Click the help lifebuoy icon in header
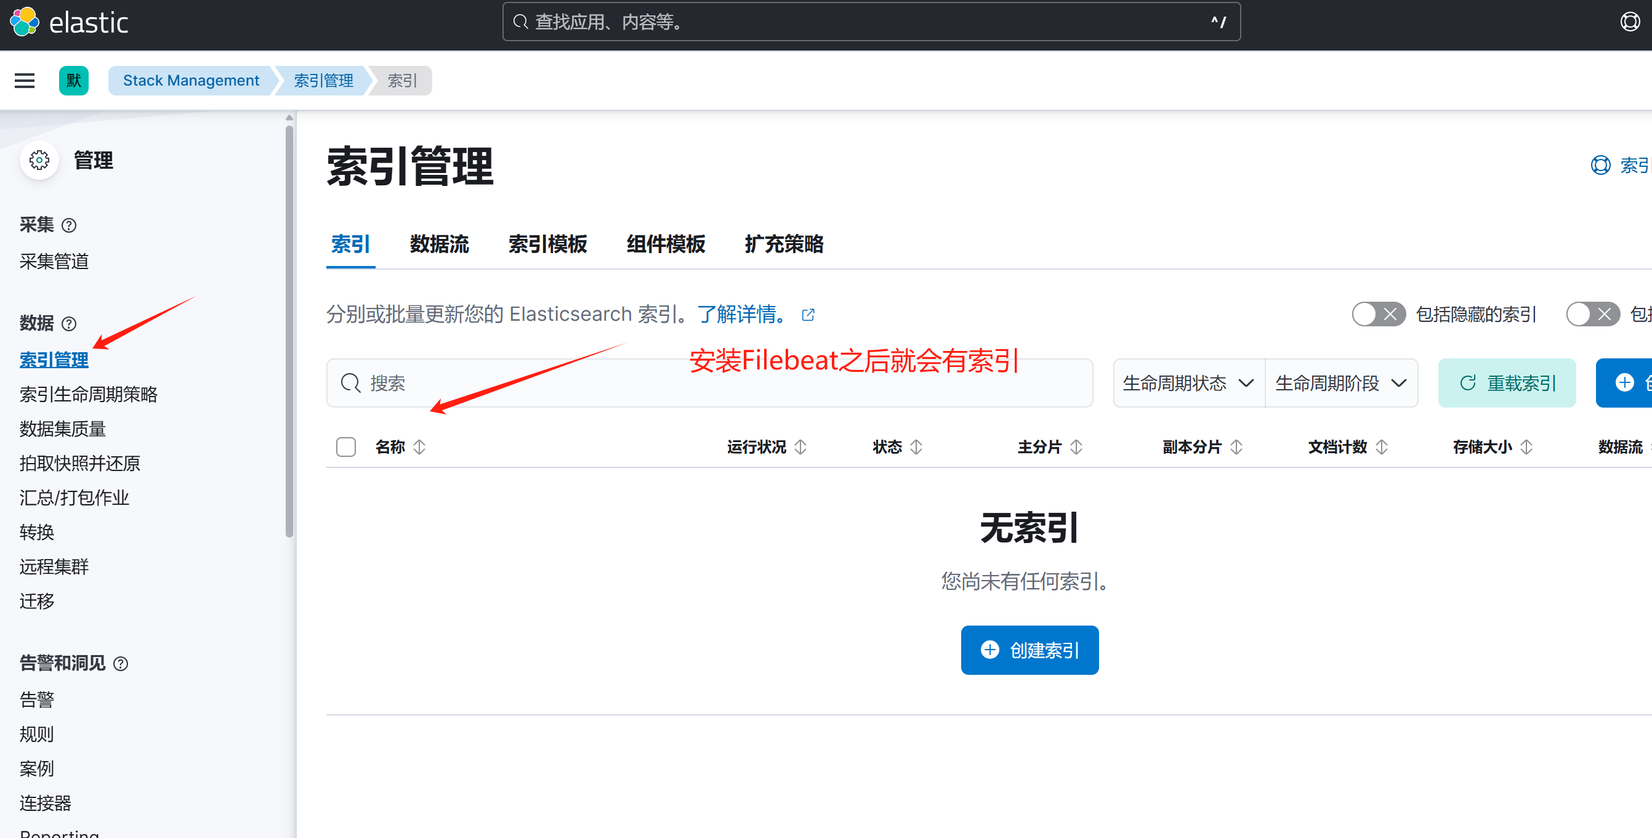Screen dimensions: 1652x838 click(x=1630, y=22)
